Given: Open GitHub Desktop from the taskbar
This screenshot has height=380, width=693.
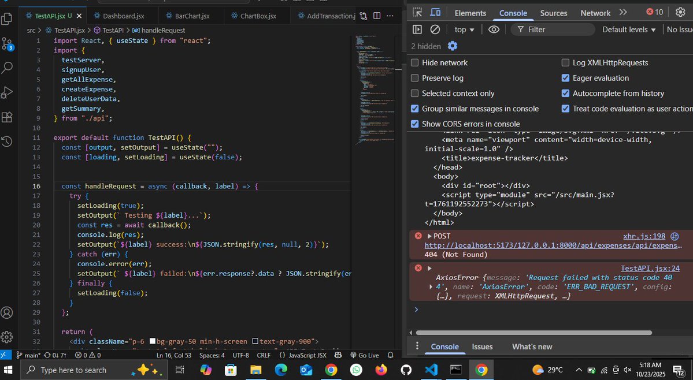Looking at the screenshot, I should (x=406, y=370).
